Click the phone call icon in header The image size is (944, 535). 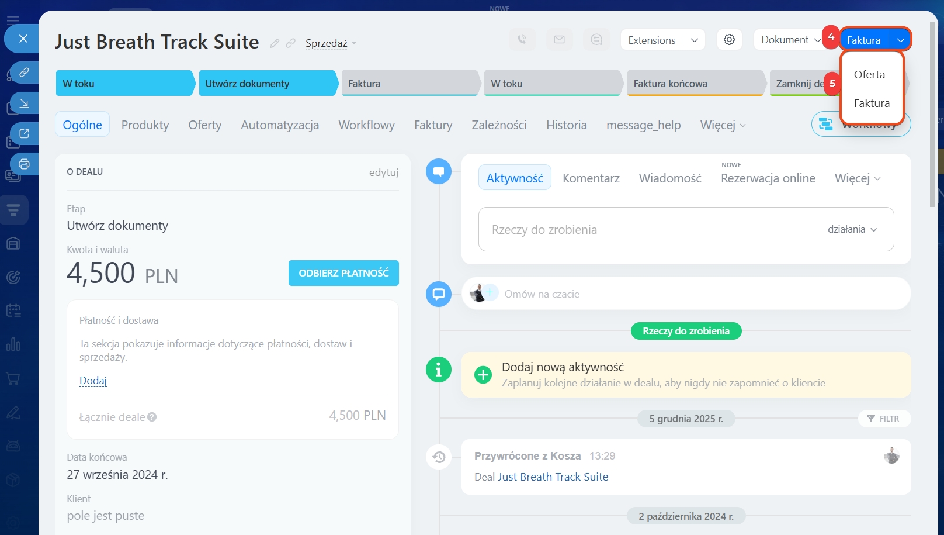(x=522, y=40)
